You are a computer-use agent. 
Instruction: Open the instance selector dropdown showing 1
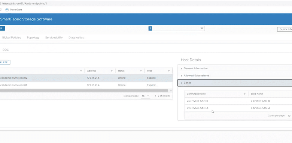[x=176, y=29]
